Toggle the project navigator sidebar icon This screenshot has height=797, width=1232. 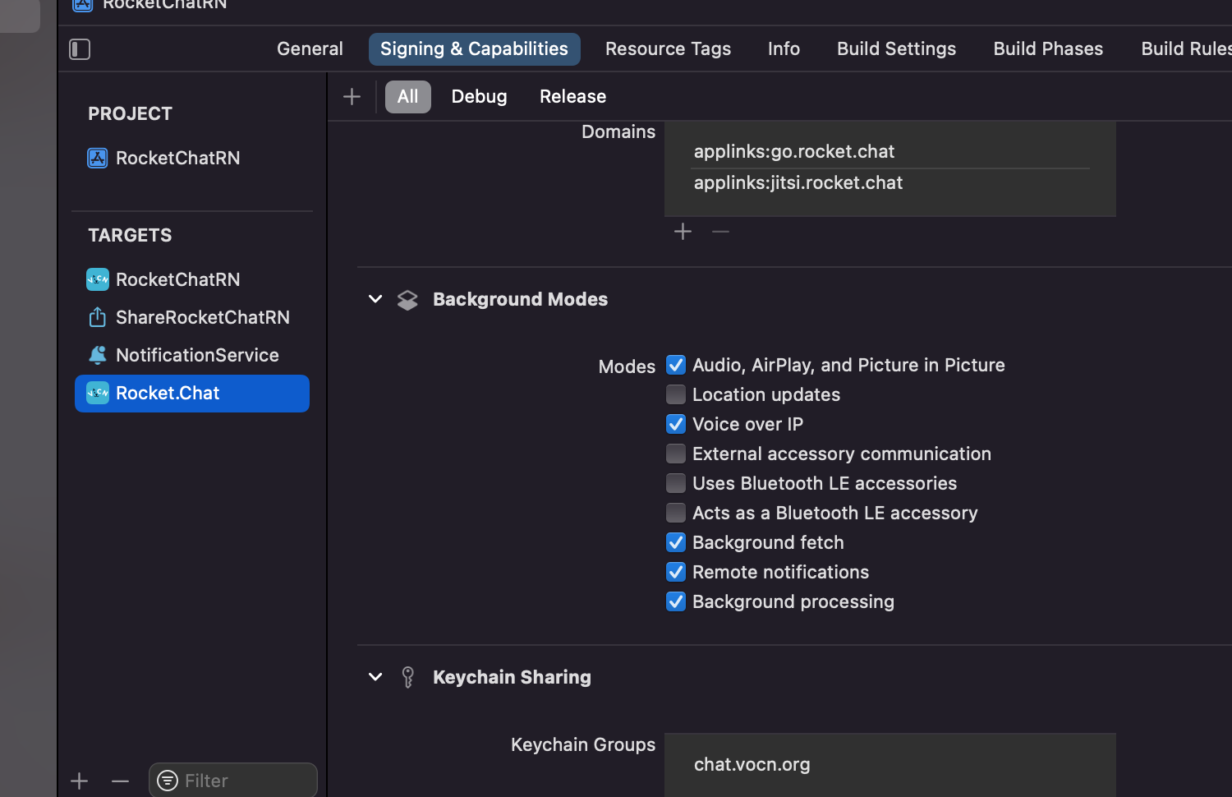[x=80, y=49]
